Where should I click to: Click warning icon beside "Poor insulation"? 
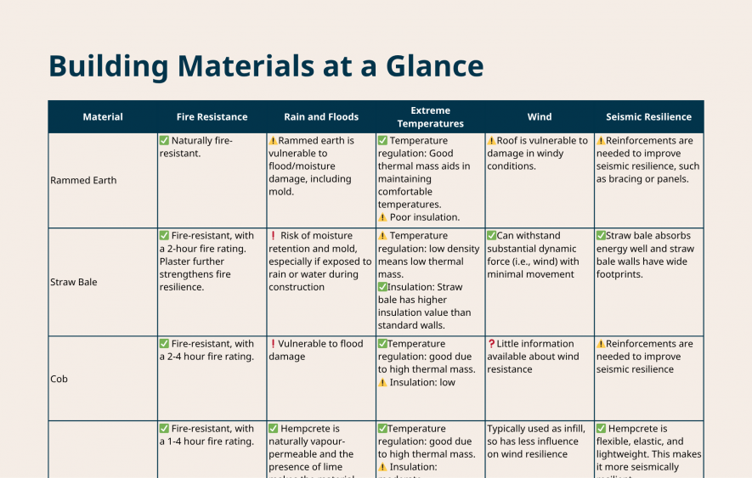[x=382, y=217]
